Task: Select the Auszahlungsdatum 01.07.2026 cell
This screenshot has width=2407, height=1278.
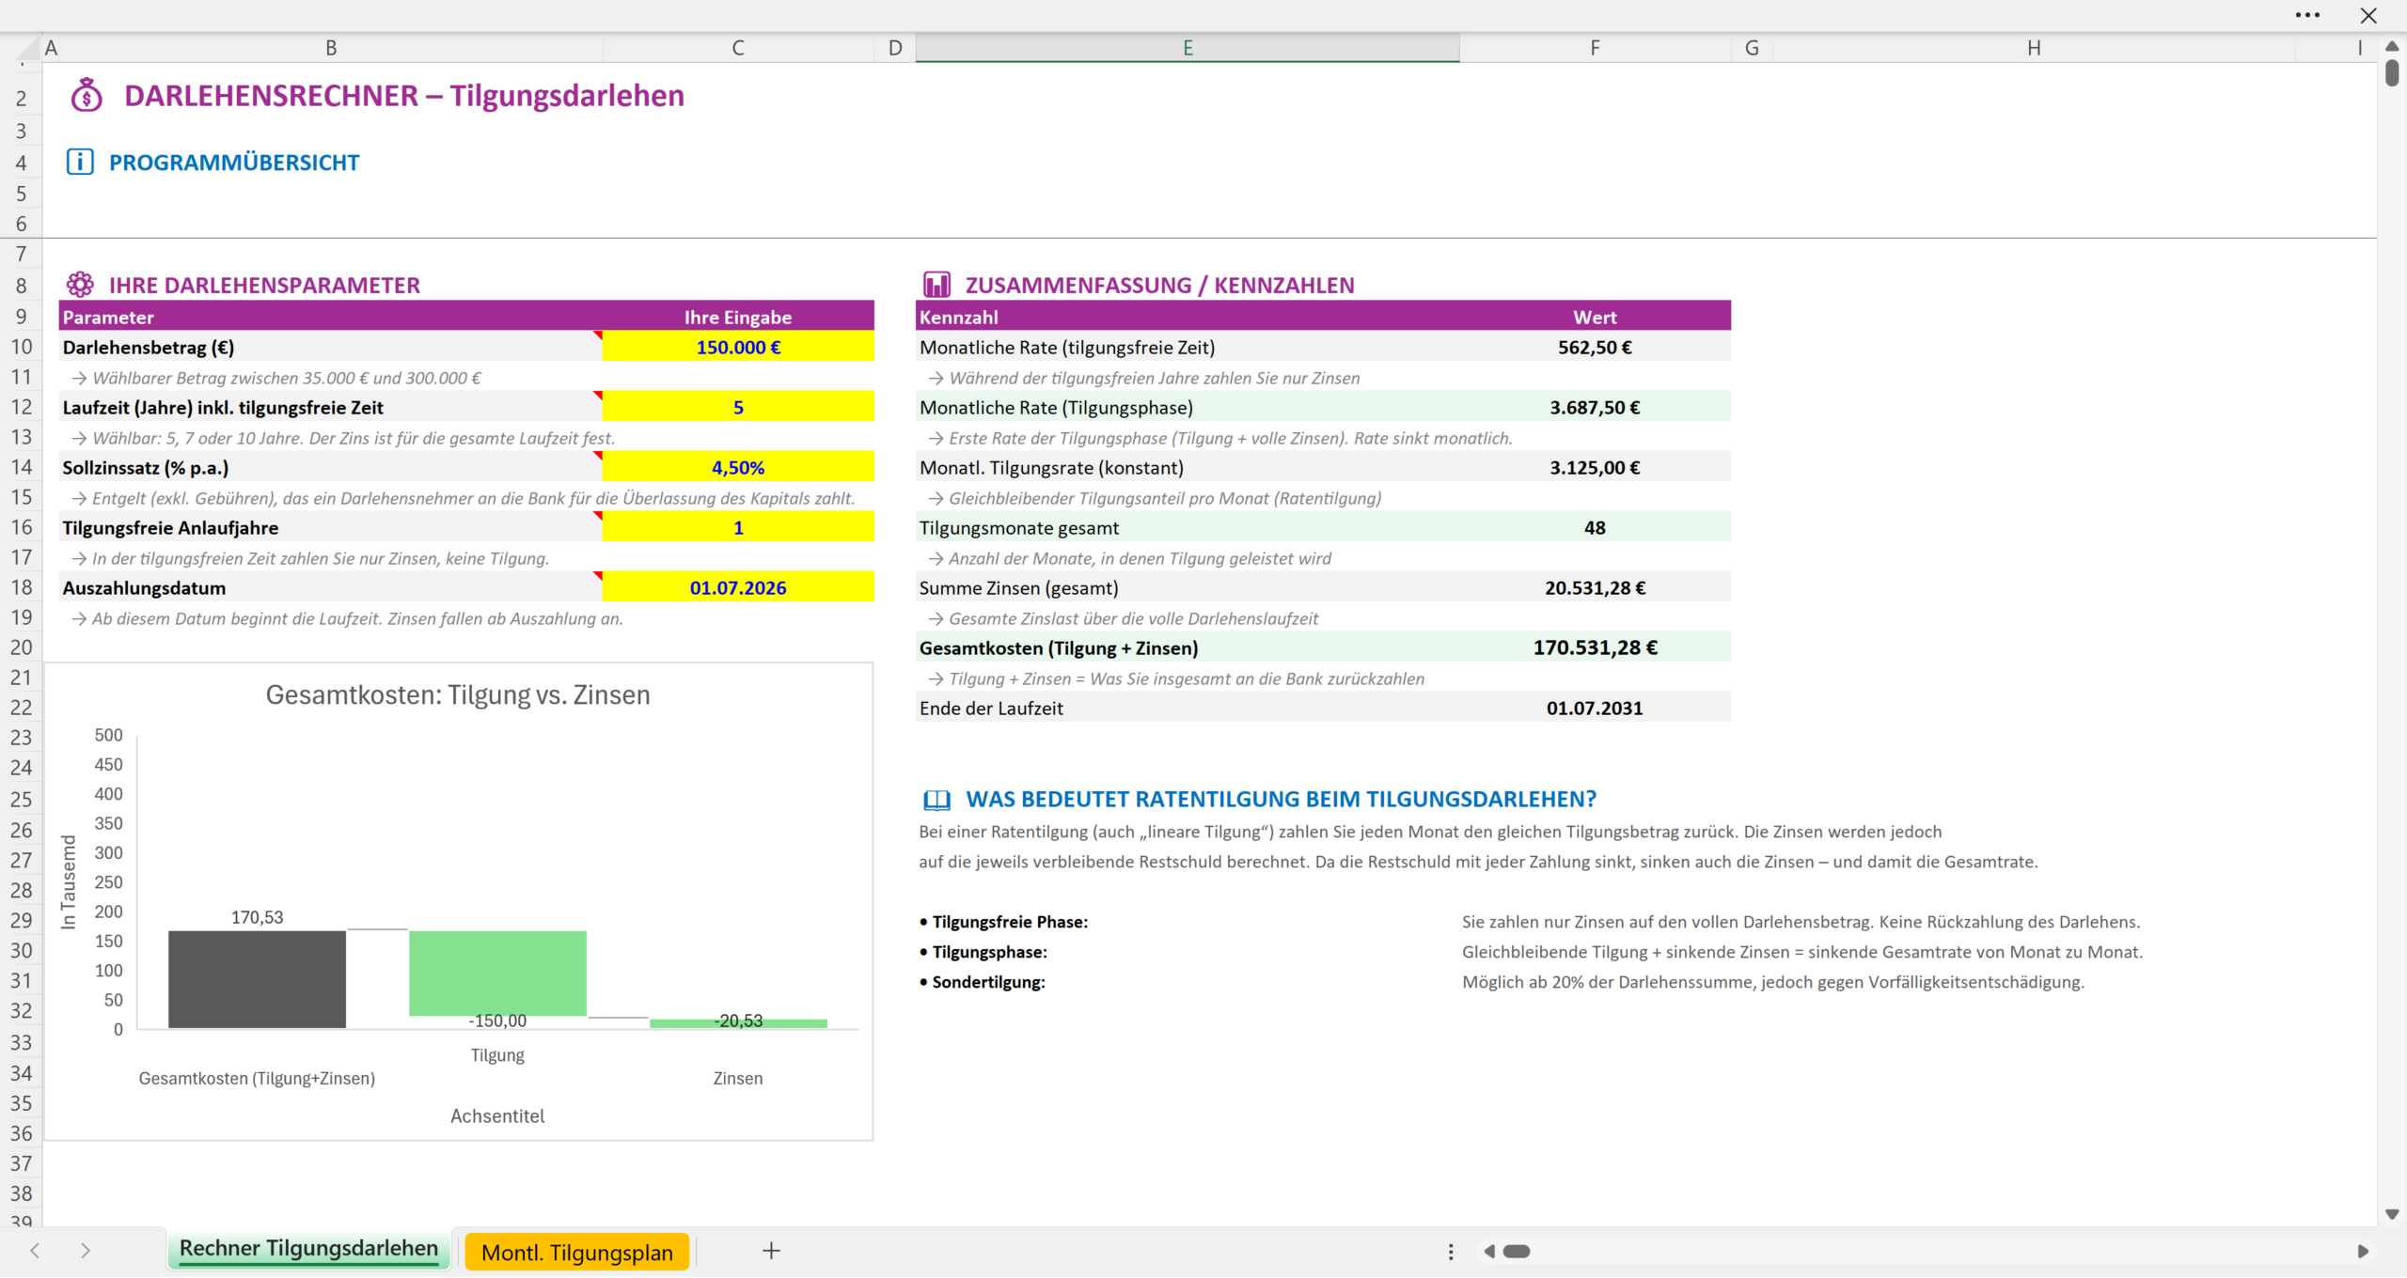Action: coord(737,587)
